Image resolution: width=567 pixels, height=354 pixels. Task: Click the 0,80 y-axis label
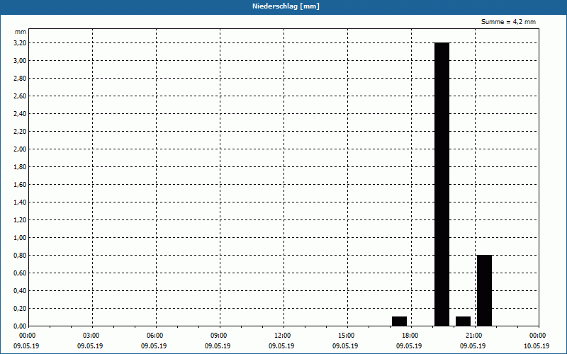pyautogui.click(x=20, y=256)
